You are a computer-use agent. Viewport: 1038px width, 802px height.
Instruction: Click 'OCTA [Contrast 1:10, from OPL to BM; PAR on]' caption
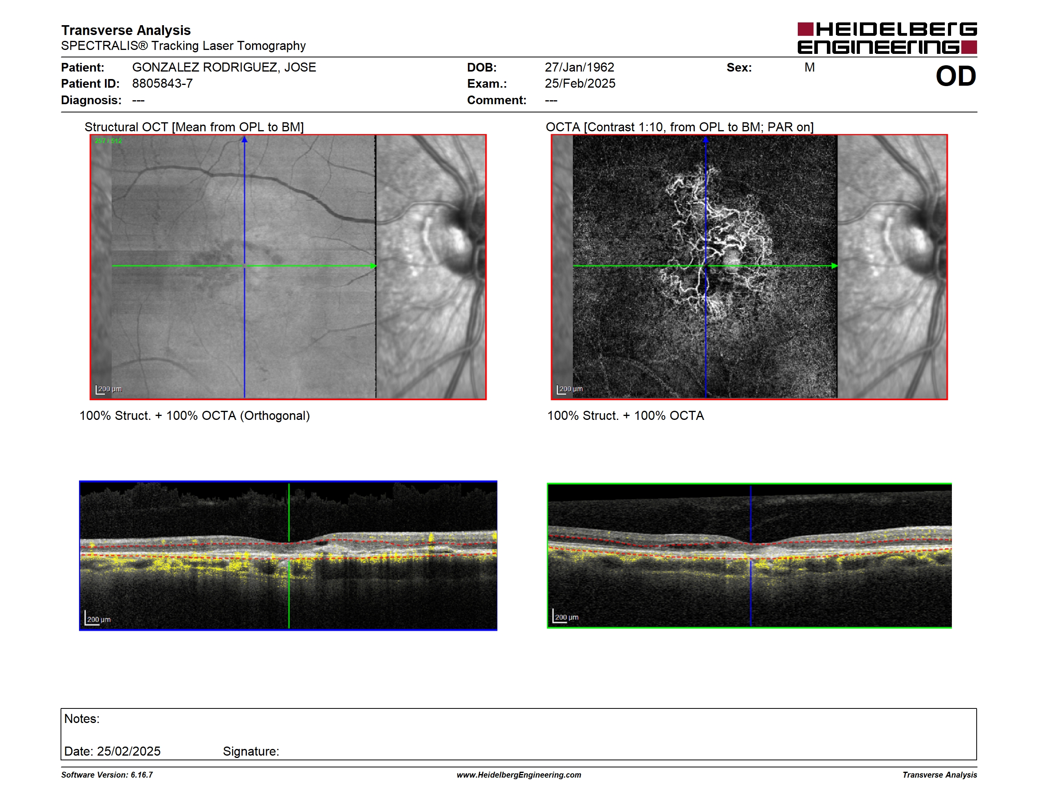[x=680, y=127]
